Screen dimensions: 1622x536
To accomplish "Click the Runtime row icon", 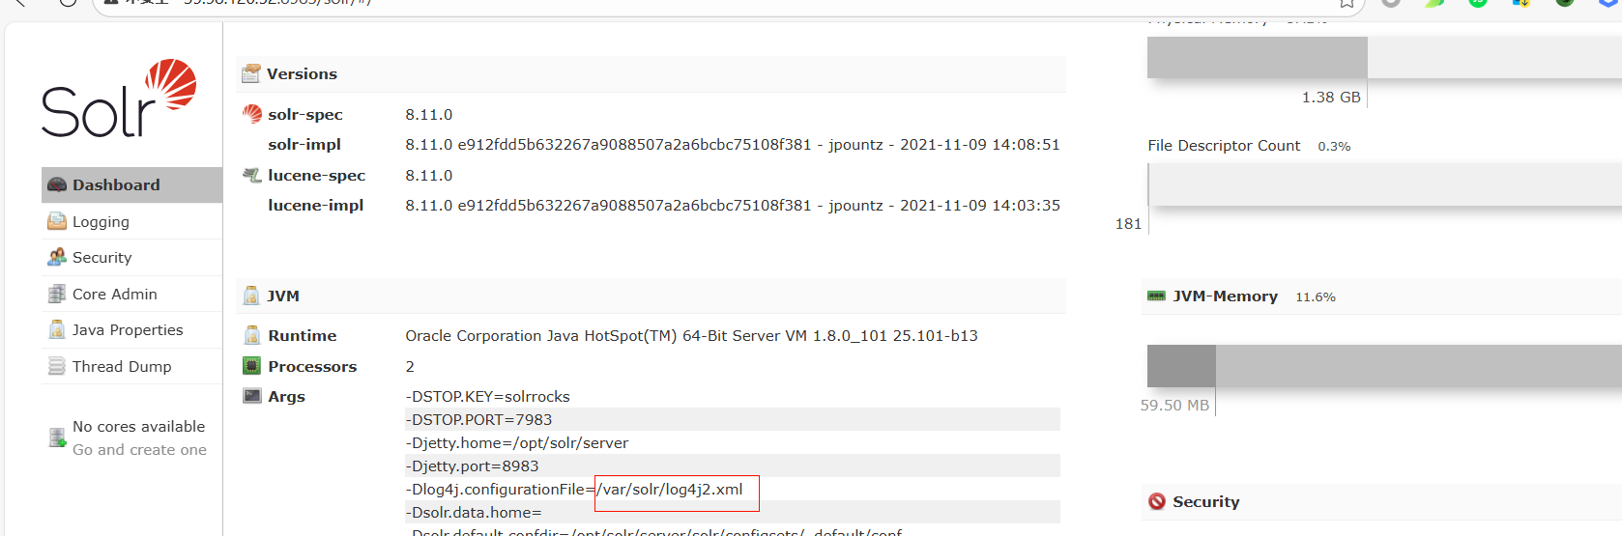I will pos(252,335).
